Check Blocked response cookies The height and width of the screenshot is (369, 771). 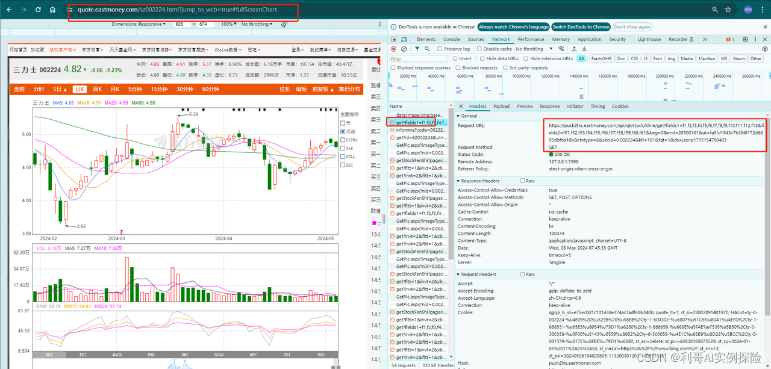coord(393,68)
